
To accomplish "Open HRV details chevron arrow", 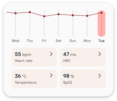I will (x=100, y=54).
